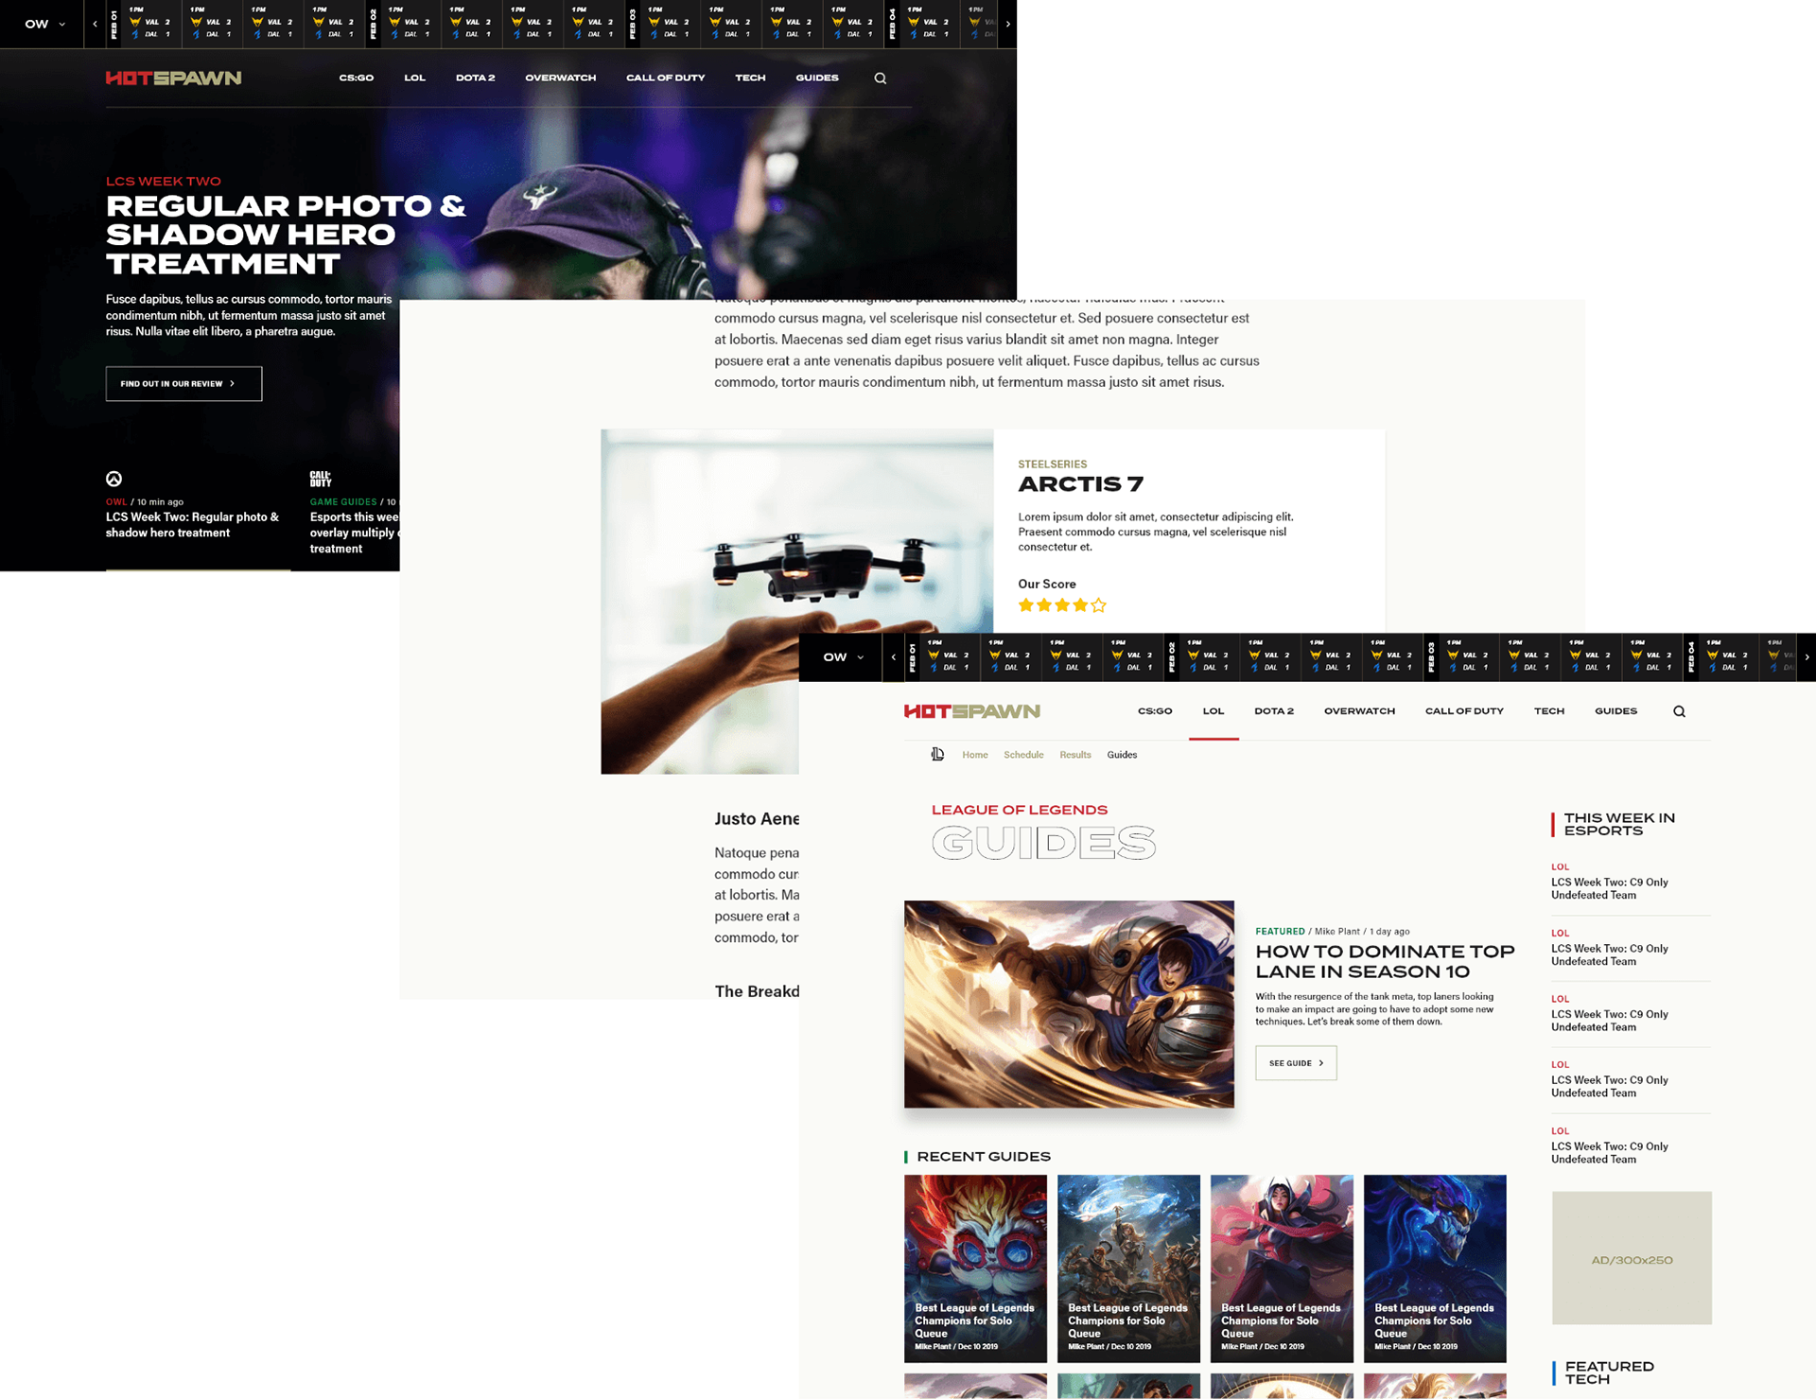Viewport: 1816px width, 1399px height.
Task: Open How to Dominate Top Lane in Season 10
Action: click(1385, 961)
